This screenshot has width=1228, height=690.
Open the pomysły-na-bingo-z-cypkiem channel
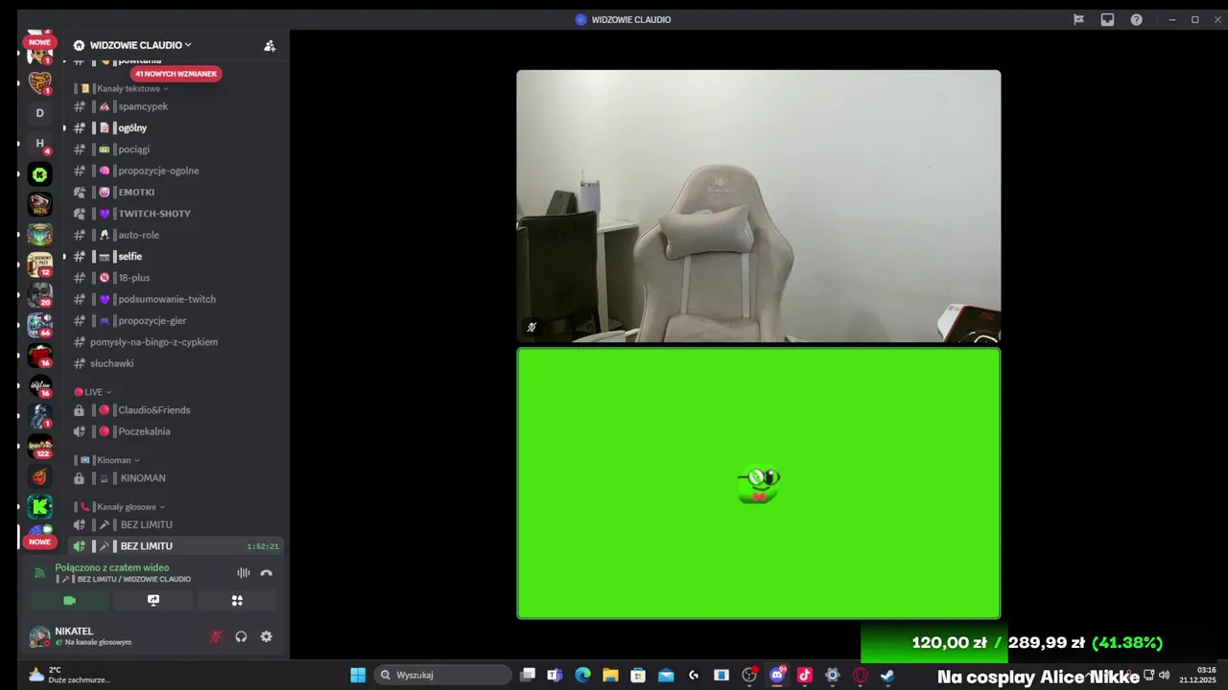pyautogui.click(x=177, y=342)
